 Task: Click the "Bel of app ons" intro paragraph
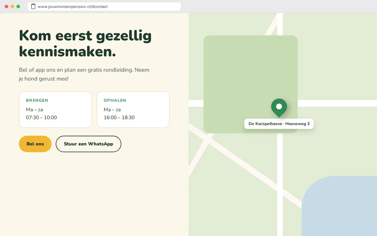(84, 74)
